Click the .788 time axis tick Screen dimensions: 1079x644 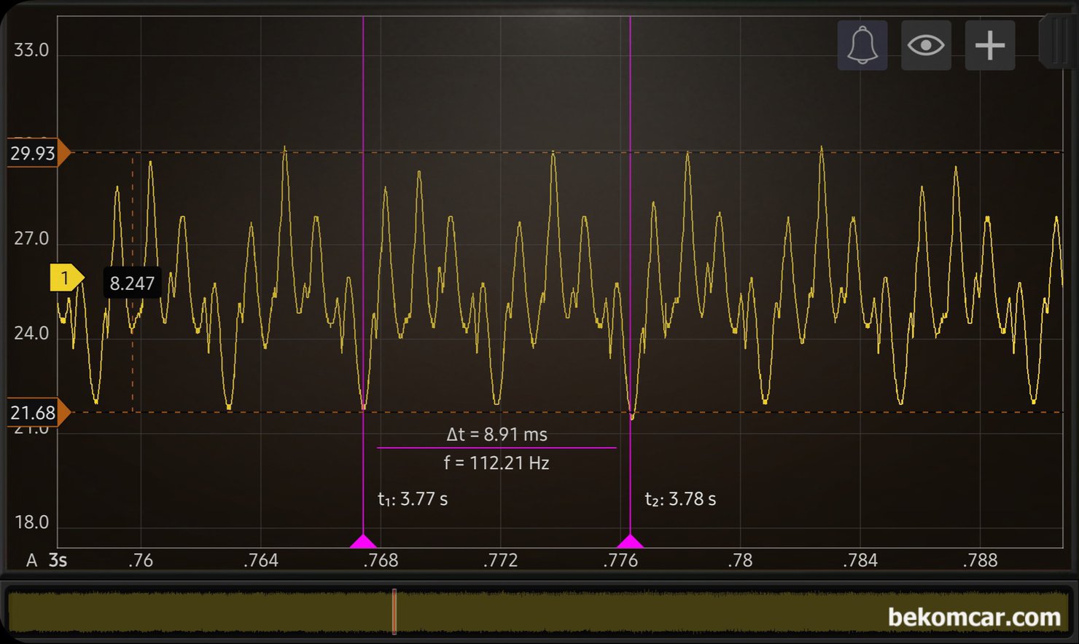tap(980, 560)
